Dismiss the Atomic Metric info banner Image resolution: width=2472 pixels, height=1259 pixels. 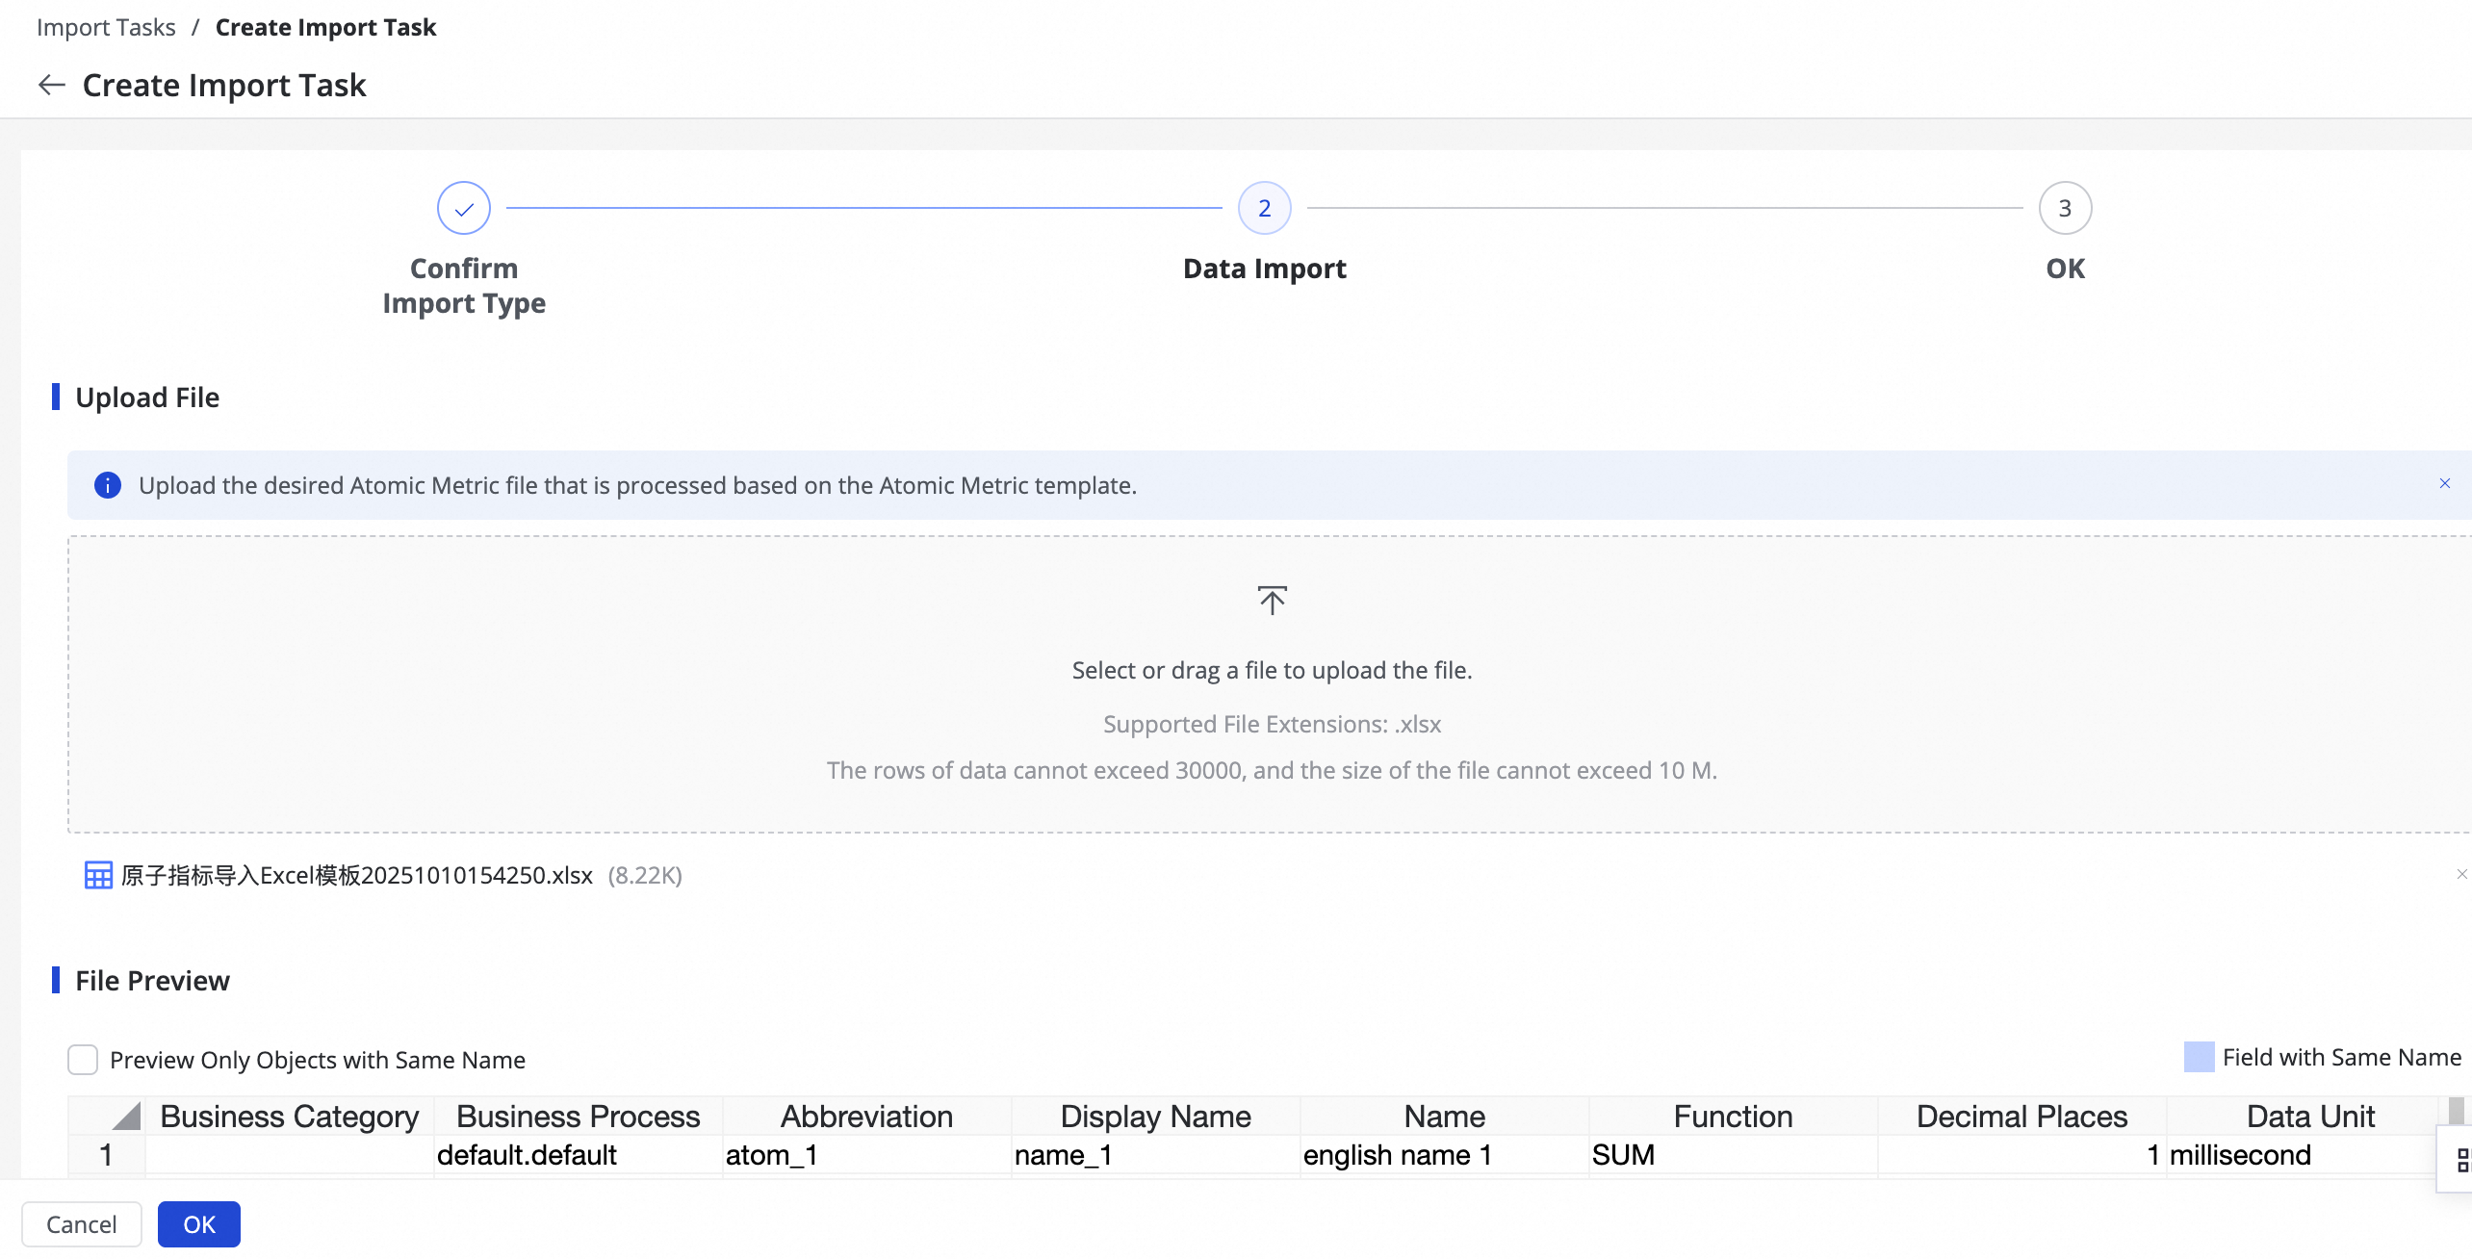(2444, 483)
